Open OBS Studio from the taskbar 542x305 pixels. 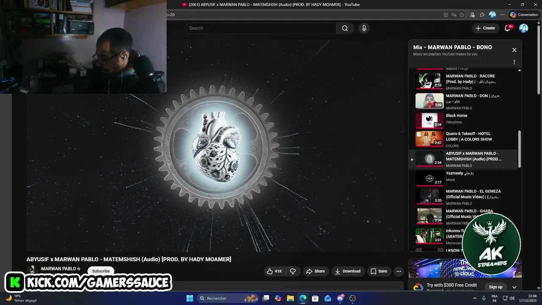click(x=352, y=298)
